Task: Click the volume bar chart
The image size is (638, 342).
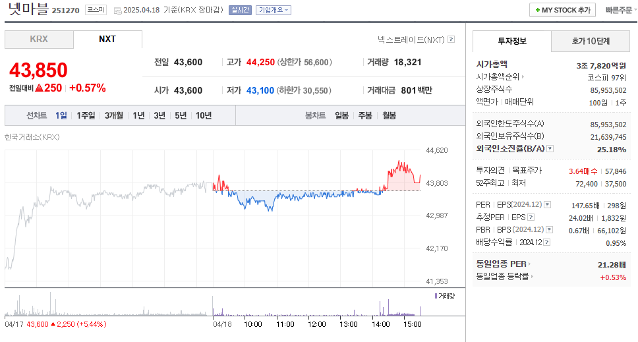Action: [212, 305]
